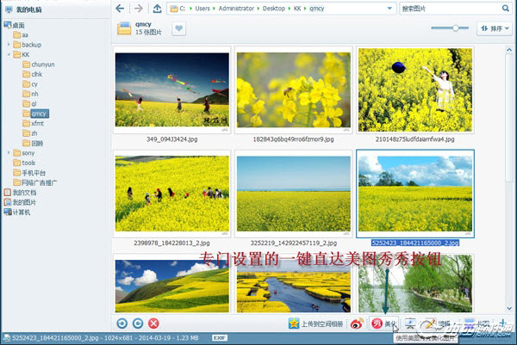Collapse the KK folder tree node
The image size is (517, 345).
tap(9, 54)
